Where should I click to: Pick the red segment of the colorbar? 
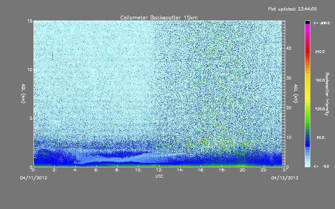307,51
